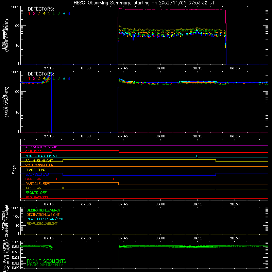Click the 10 y-axis label of decimation panel
Viewport: 272px width, 272px height.
click(18, 226)
